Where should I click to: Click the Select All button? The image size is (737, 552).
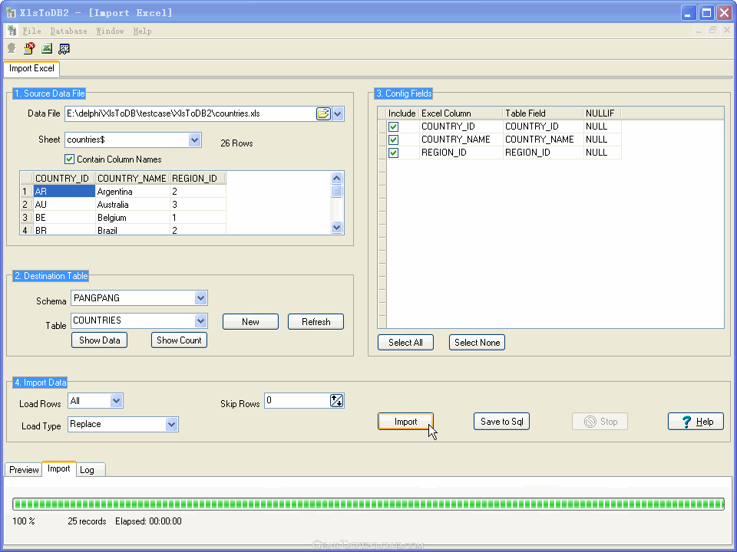point(405,343)
